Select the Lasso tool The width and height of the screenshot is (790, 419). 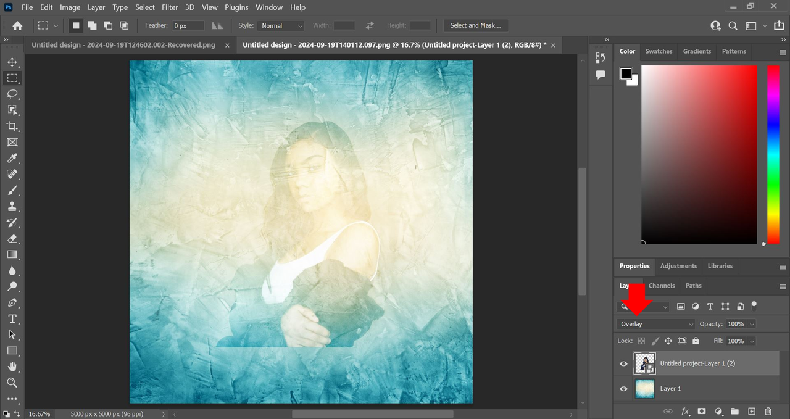(12, 94)
